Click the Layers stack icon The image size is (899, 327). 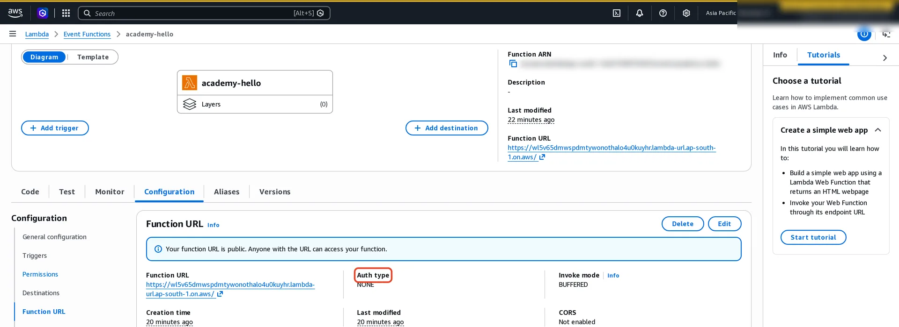(190, 104)
